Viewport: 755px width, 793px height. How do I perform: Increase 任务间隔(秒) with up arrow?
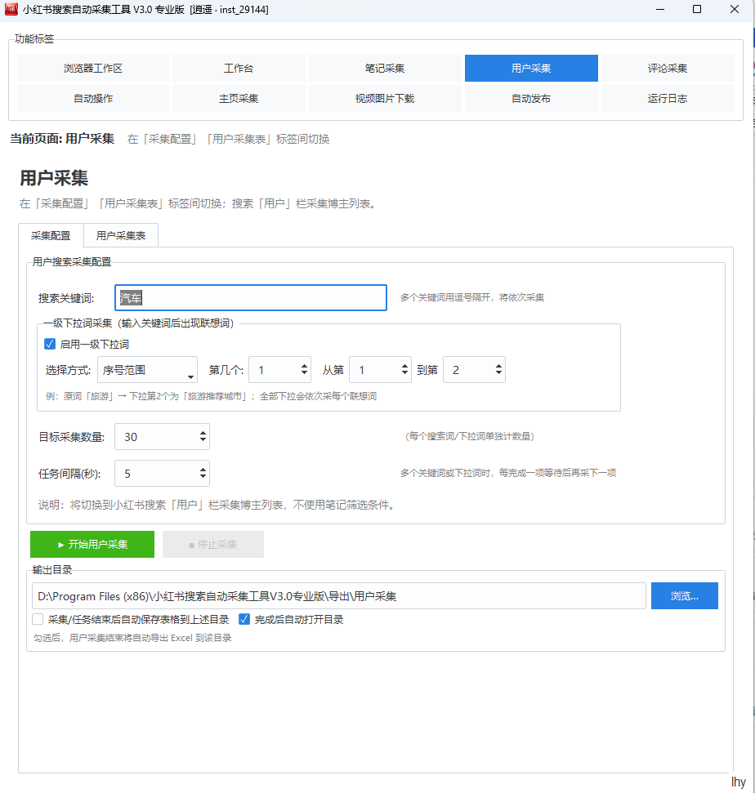click(x=203, y=470)
